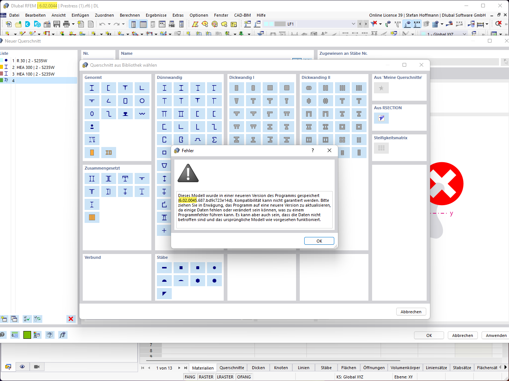The height and width of the screenshot is (381, 509).
Task: Open the Aus RSECTION import icon
Action: tap(381, 118)
